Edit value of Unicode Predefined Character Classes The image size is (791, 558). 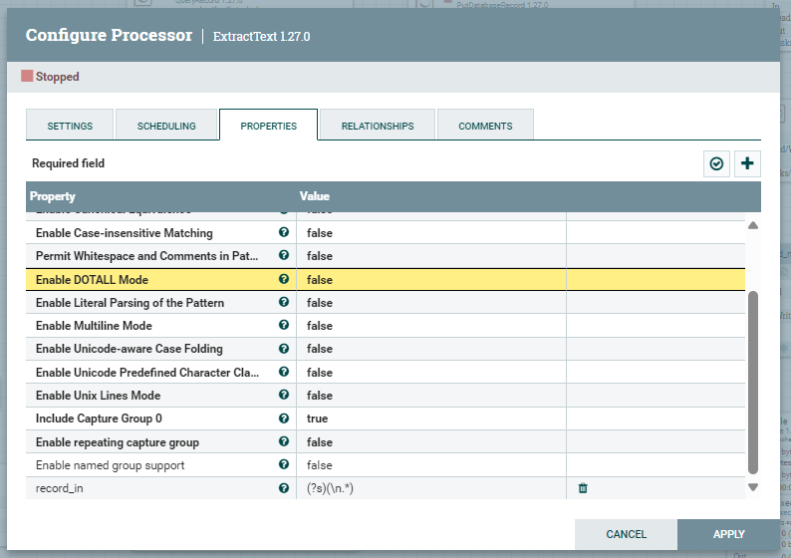(x=430, y=373)
